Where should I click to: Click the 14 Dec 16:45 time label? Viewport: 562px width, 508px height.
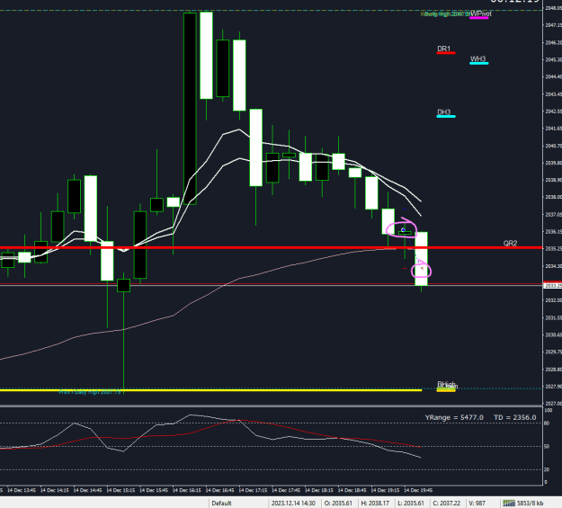219,490
